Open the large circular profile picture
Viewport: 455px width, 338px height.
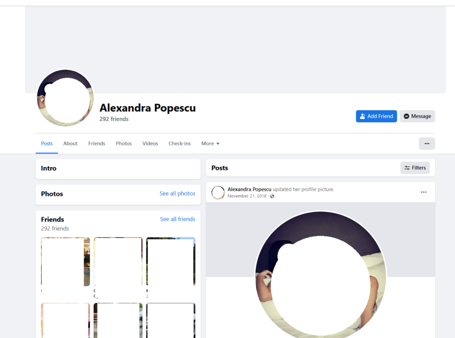[65, 98]
